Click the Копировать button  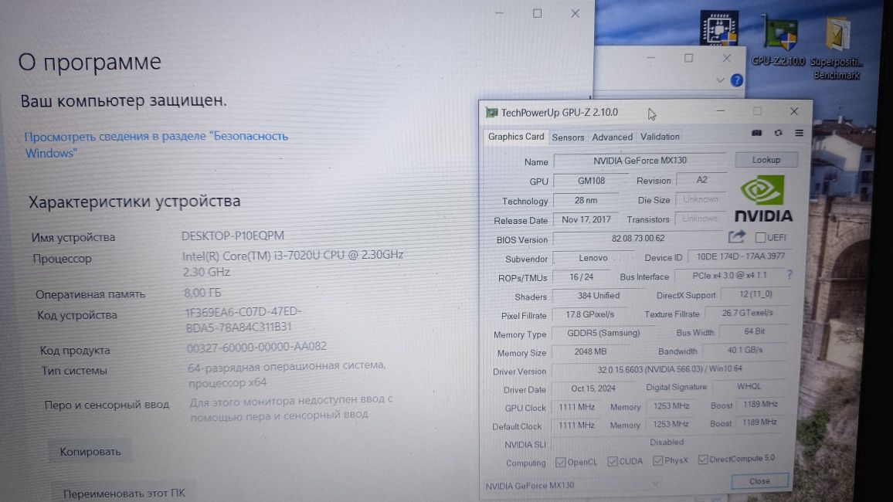click(x=90, y=451)
